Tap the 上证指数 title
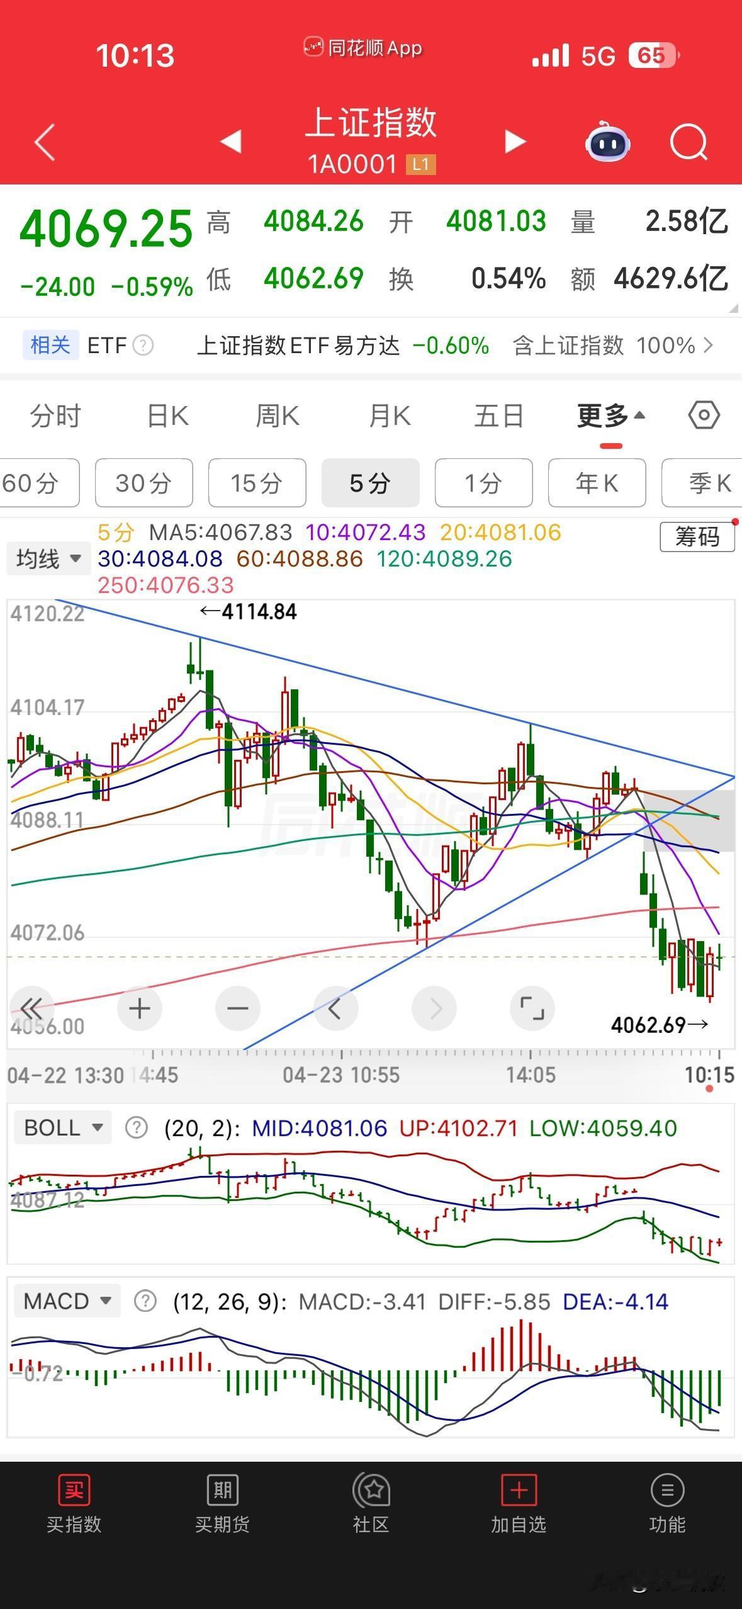 [x=371, y=122]
